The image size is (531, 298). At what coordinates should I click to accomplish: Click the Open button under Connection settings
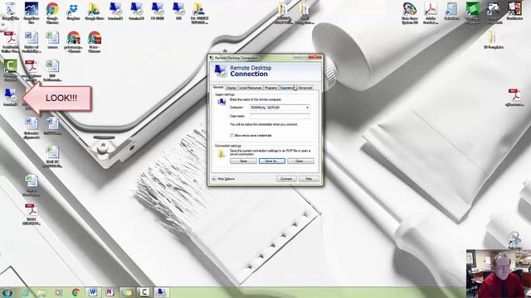[x=300, y=161]
